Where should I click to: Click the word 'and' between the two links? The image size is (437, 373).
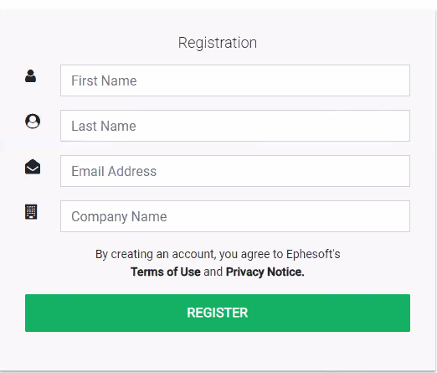pyautogui.click(x=213, y=272)
